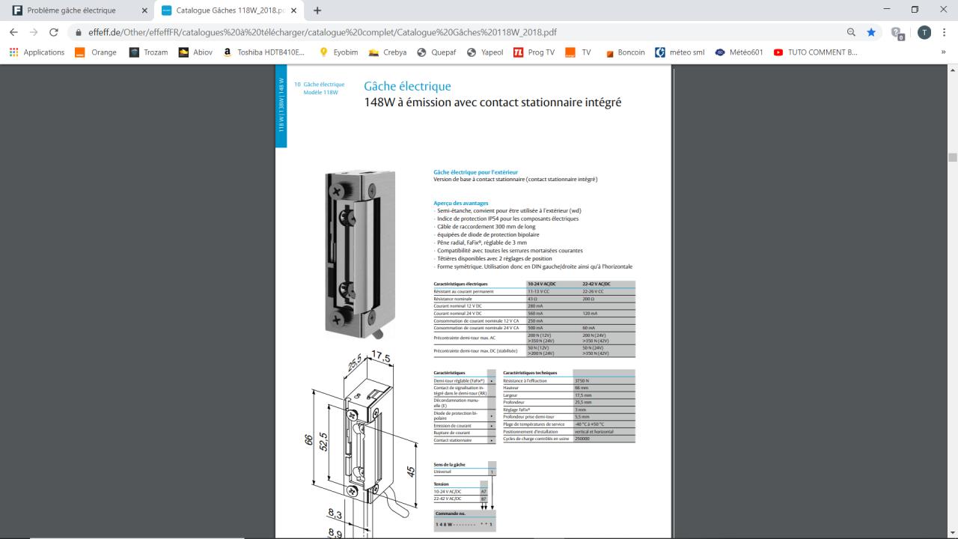Click the "250000" load cycles value
This screenshot has width=958, height=539.
pyautogui.click(x=582, y=439)
